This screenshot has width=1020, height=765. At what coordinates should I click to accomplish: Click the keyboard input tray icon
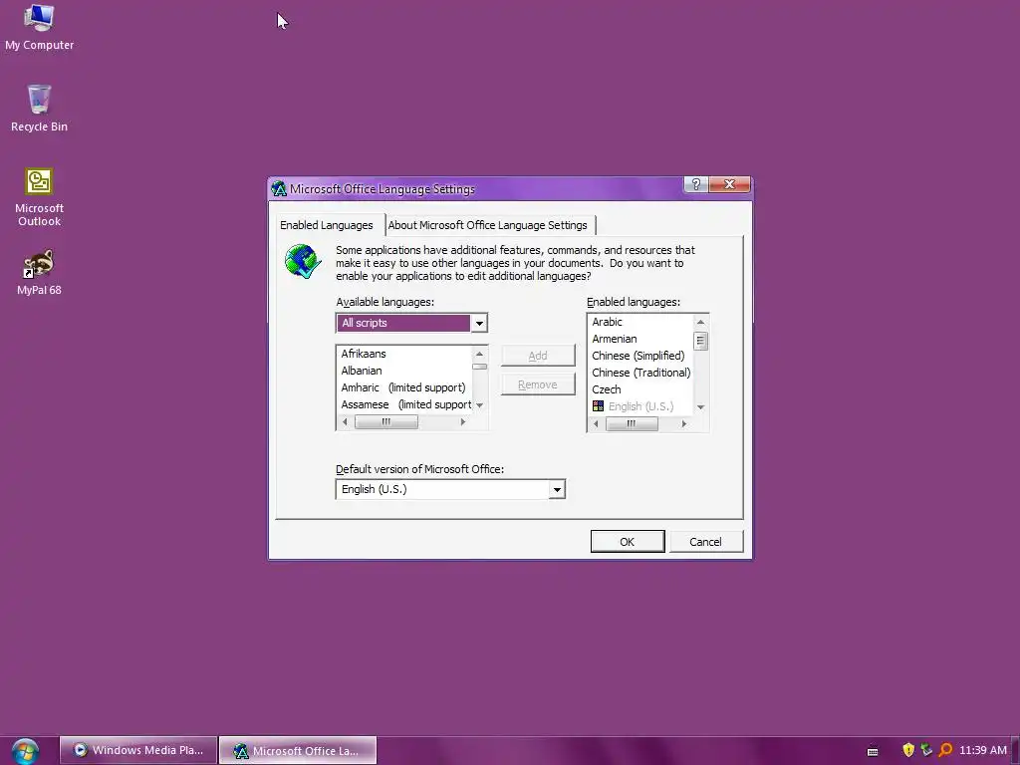(873, 751)
